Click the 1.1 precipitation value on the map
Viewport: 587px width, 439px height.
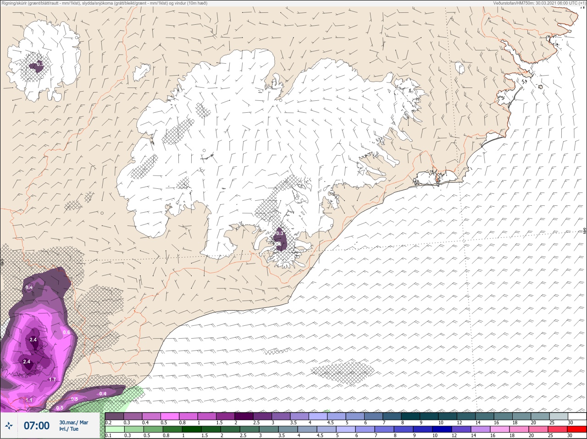click(29, 401)
